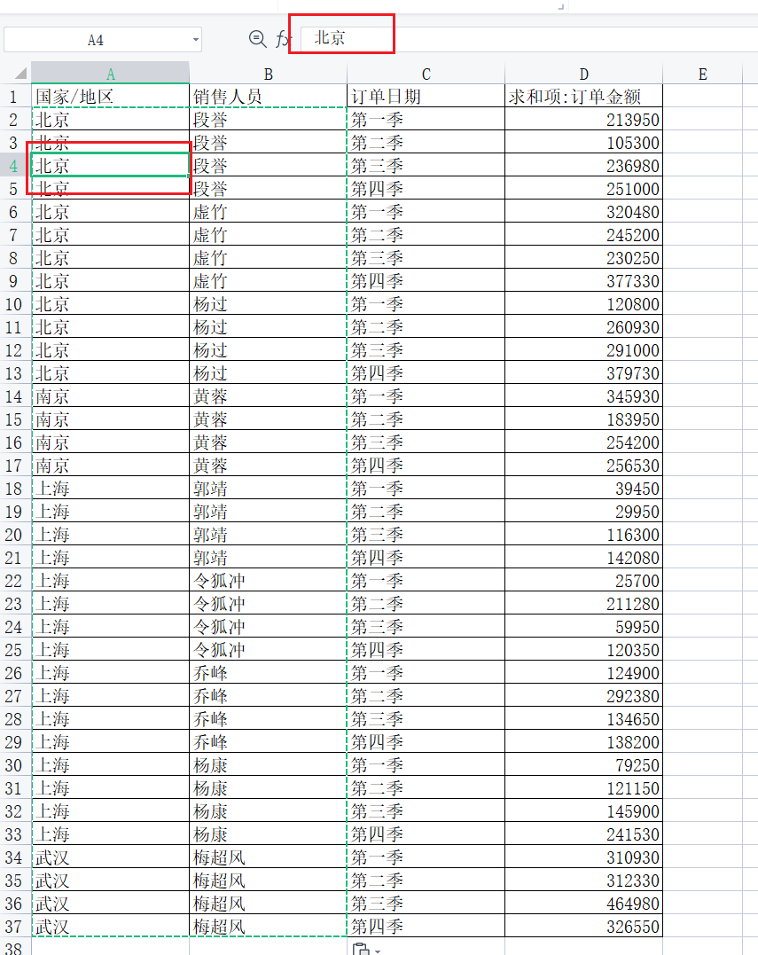Screen dimensions: 758x955
Task: Select row 1 header
Action: (x=14, y=97)
